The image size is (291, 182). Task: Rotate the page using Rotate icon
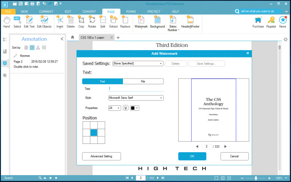click(x=92, y=22)
